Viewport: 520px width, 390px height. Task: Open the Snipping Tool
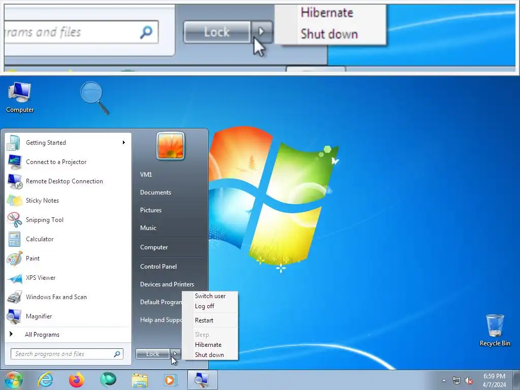point(68,219)
